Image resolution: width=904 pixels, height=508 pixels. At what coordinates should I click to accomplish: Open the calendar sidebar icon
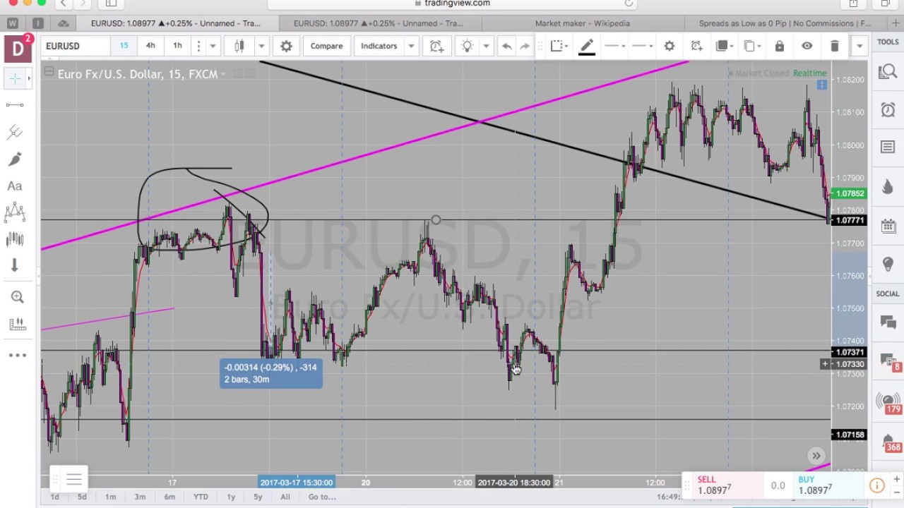tap(888, 226)
